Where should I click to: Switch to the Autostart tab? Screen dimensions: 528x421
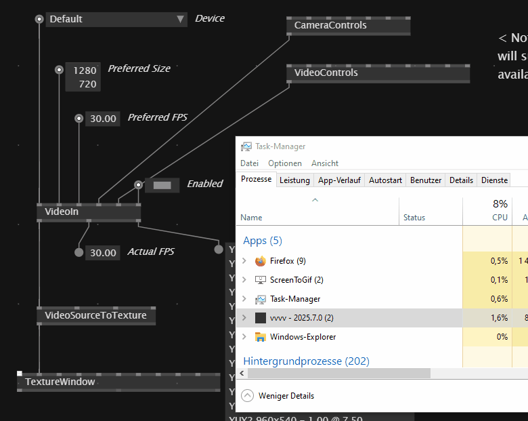(x=385, y=180)
